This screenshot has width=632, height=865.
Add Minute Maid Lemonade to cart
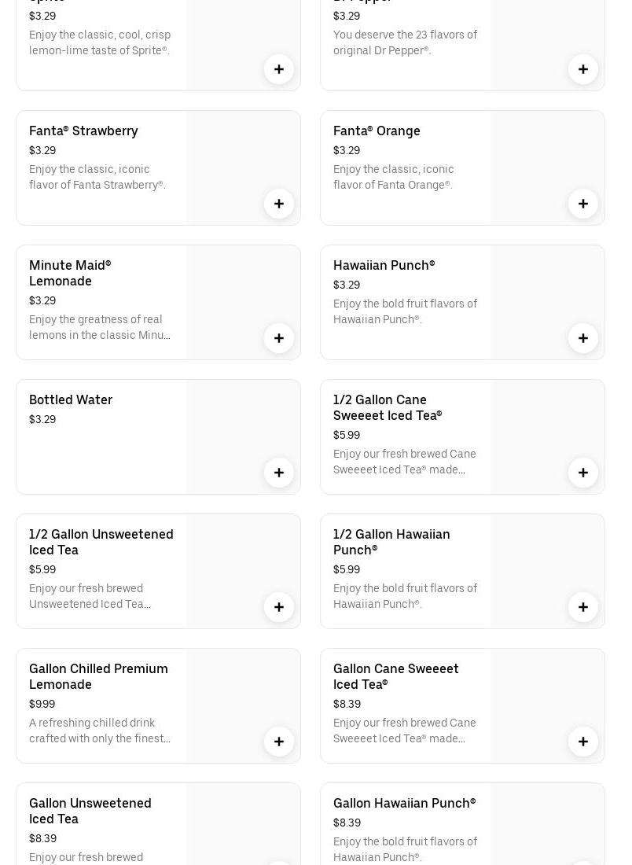[279, 338]
